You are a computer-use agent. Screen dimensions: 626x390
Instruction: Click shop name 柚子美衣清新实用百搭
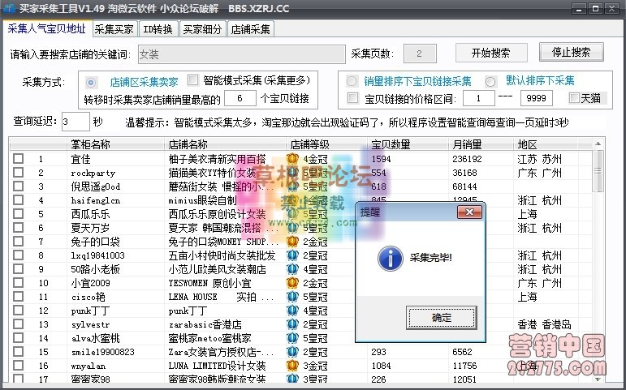pos(217,159)
